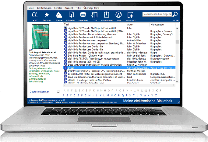
Task: Jump to Latin letter D
Action: pyautogui.click(x=74, y=95)
